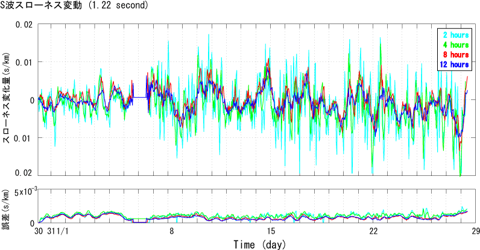
Task: Click the "22" day tick label
Action: click(x=373, y=231)
